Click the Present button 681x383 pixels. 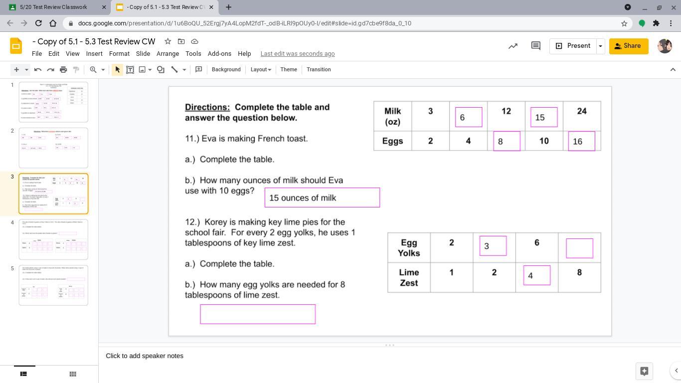(x=573, y=46)
